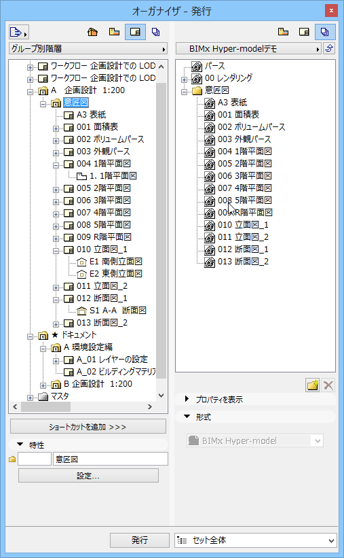Click the empty ID field left of 意匠図
The image size is (344, 558).
coord(35,459)
